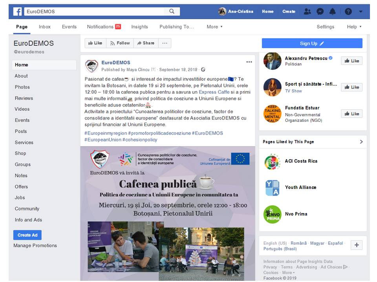Open the Quick Help question icon
377x282 pixels.
pyautogui.click(x=348, y=11)
